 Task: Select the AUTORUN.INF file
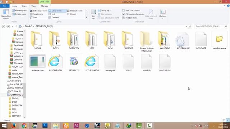[x=183, y=40]
